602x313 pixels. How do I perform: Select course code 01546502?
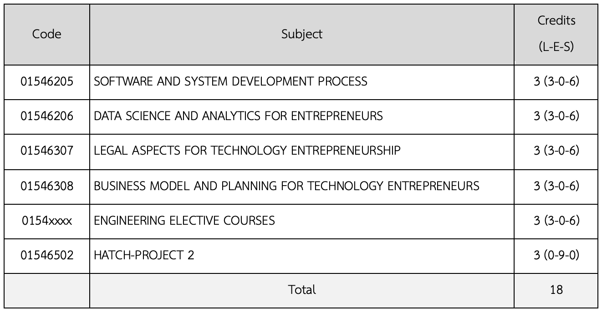pos(47,255)
